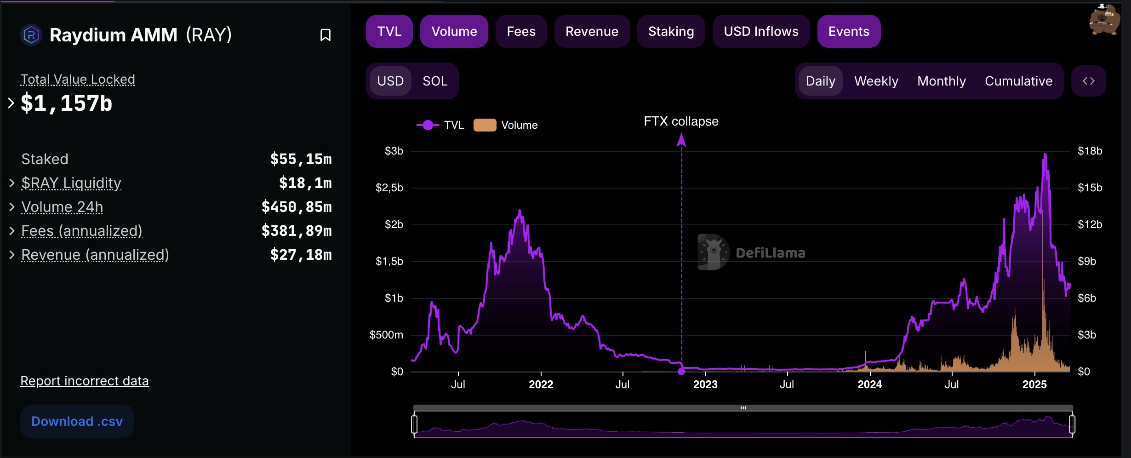The image size is (1131, 458).
Task: Click the Volume 24h label
Action: coord(62,207)
